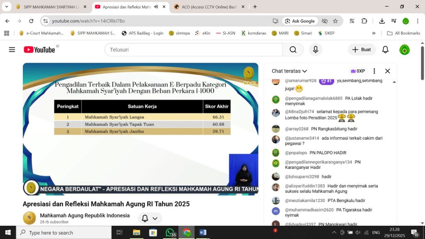Viewport: 425px width, 239px height.
Task: Start voice search with microphone icon
Action: click(x=315, y=50)
